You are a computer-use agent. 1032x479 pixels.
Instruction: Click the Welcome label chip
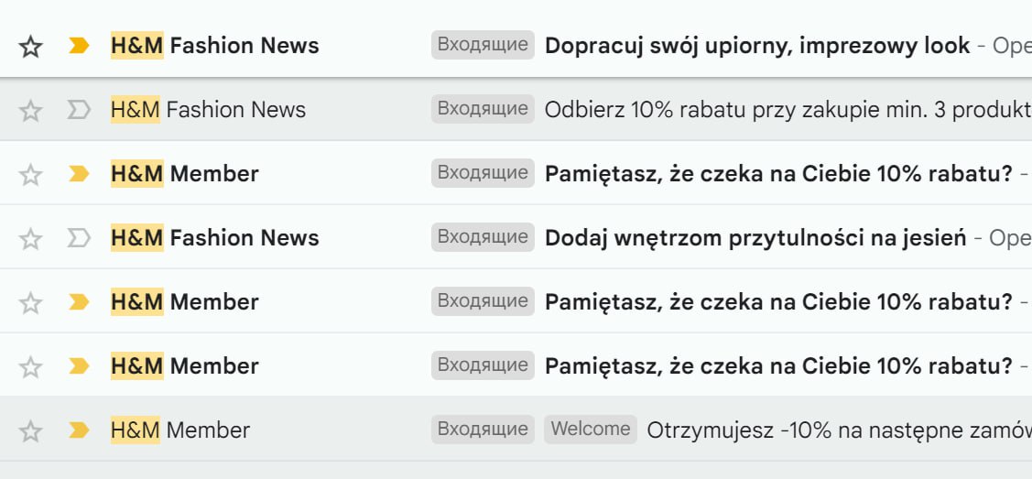(591, 429)
